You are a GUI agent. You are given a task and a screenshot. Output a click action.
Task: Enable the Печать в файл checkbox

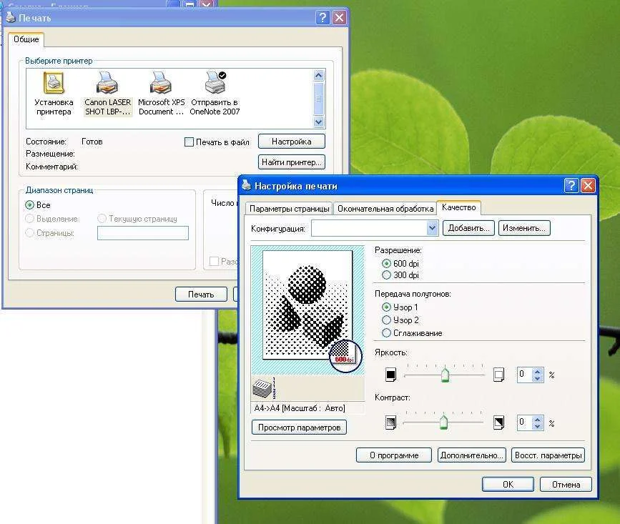coord(190,142)
